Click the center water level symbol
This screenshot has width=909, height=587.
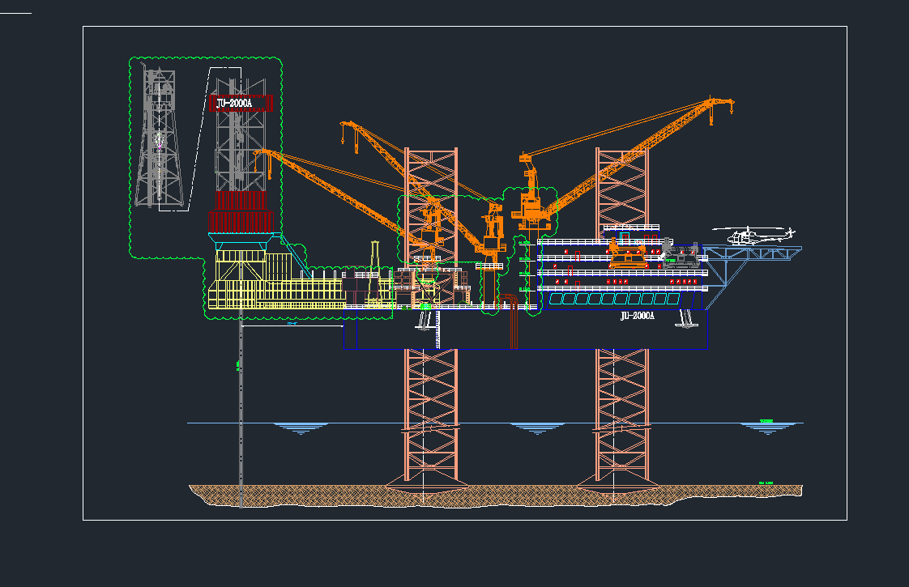534,427
